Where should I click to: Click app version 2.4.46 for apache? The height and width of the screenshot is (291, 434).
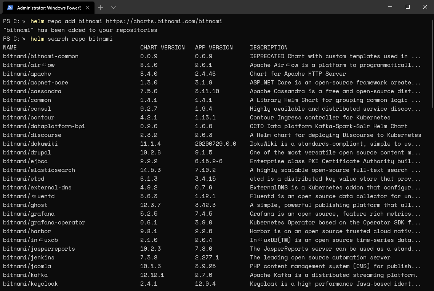pyautogui.click(x=205, y=74)
